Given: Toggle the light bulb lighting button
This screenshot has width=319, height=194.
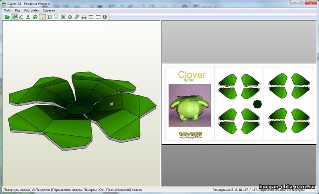Looking at the screenshot, I should coord(42,17).
